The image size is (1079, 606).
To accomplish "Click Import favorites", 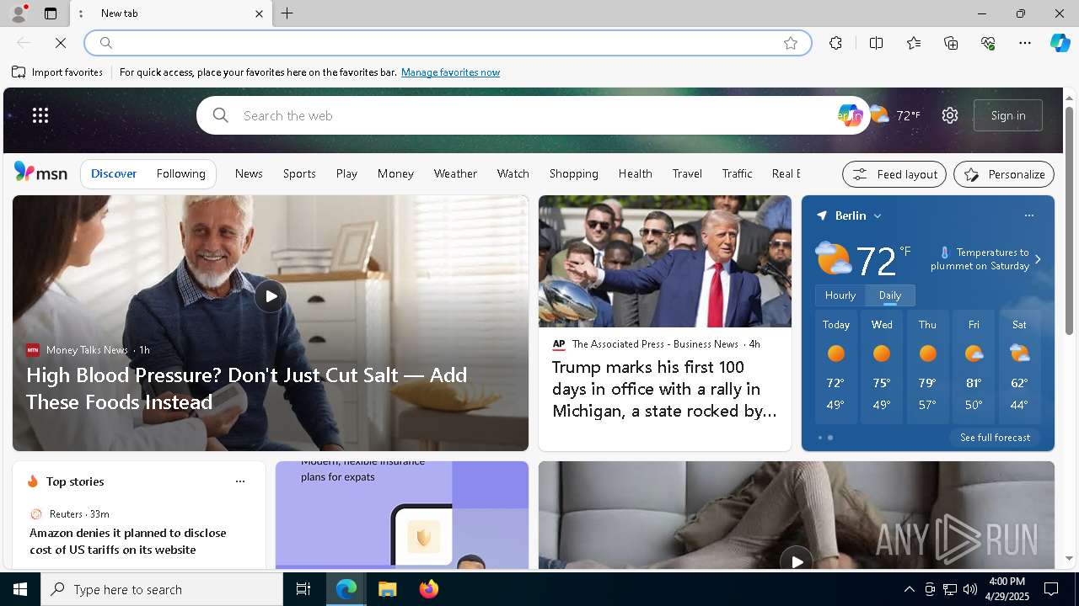I will (57, 72).
